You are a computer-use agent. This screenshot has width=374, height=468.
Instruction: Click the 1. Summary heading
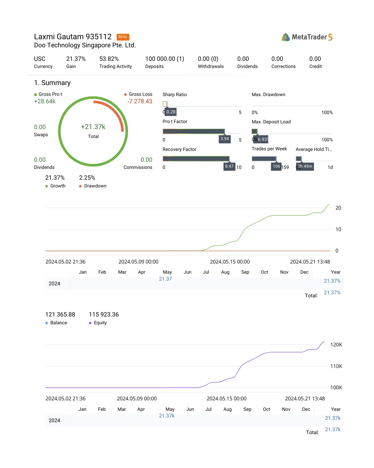click(x=52, y=83)
